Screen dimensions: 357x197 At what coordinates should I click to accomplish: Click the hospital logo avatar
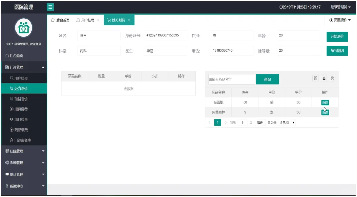pyautogui.click(x=24, y=28)
